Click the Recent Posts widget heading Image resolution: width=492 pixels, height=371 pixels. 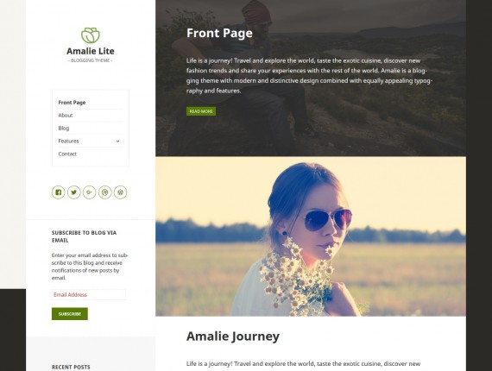[x=71, y=367]
